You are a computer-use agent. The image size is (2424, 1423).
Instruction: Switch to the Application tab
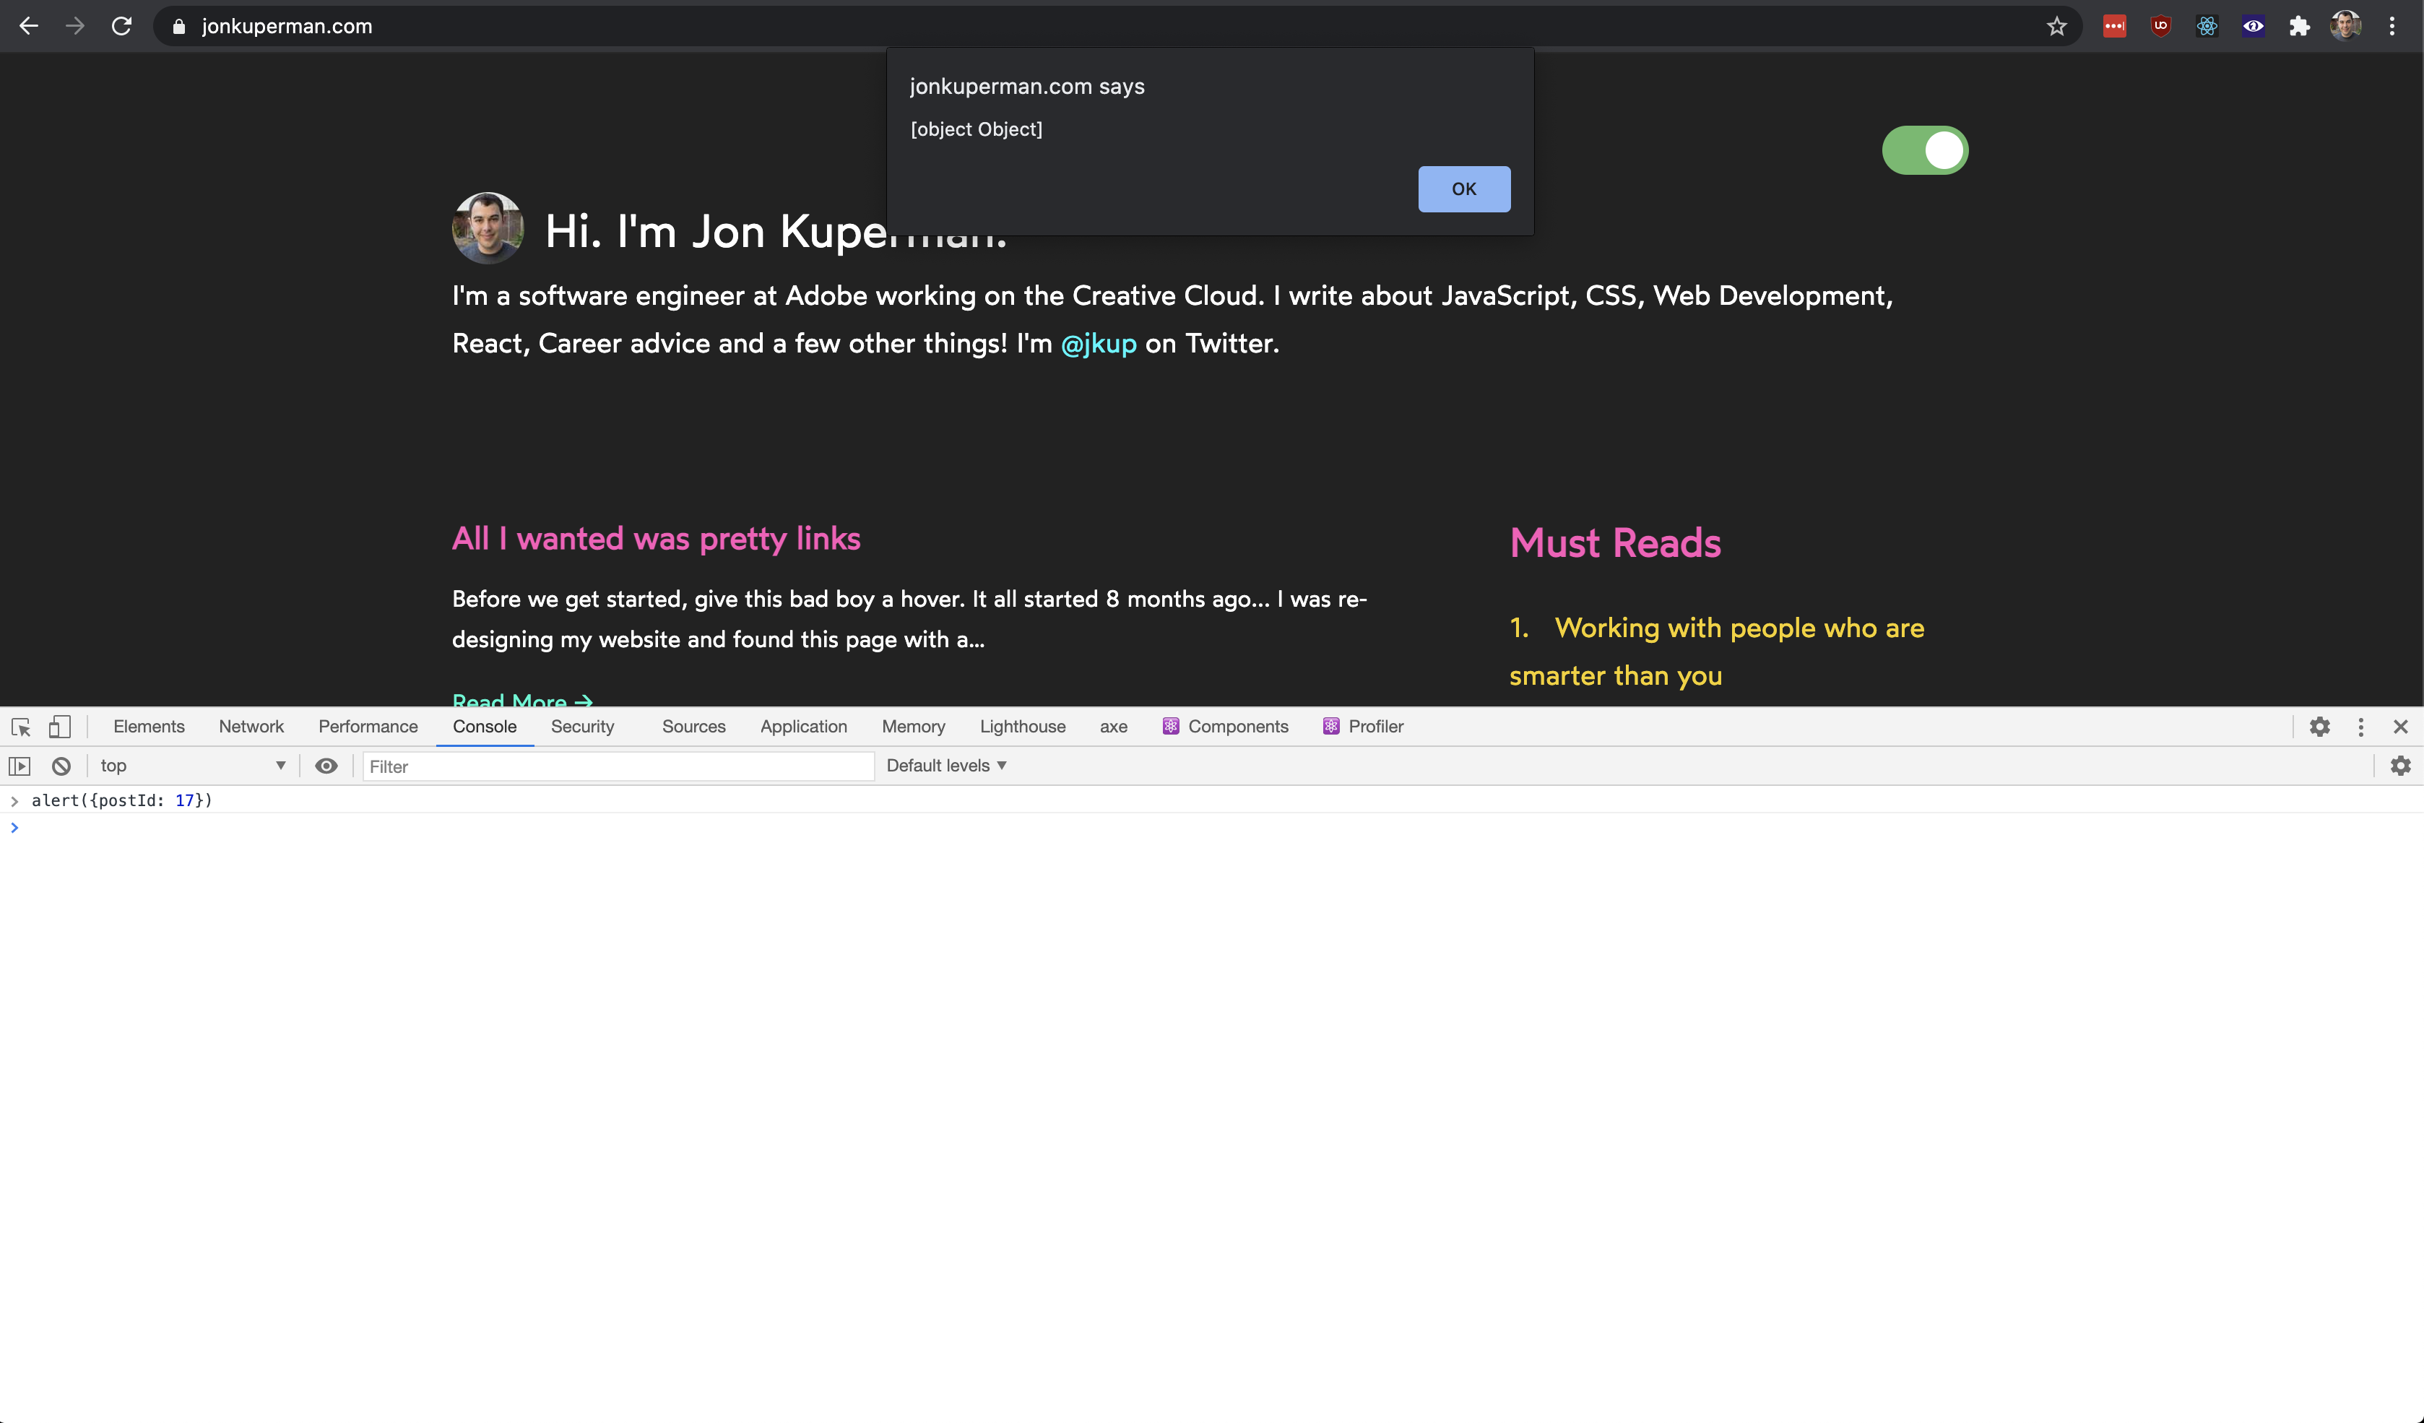803,727
